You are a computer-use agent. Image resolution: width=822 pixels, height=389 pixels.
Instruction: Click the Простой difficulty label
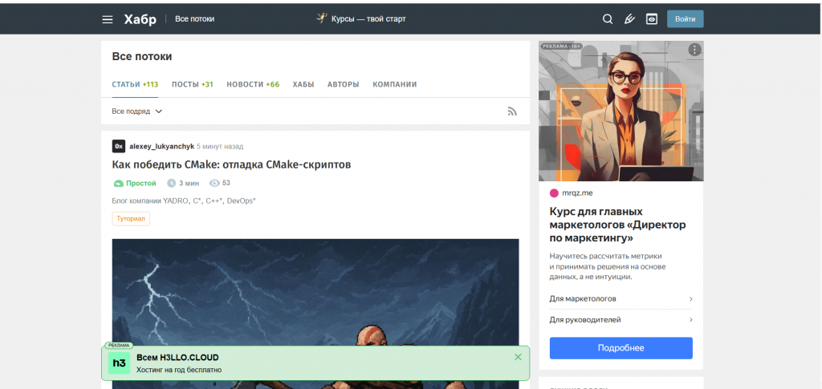point(141,183)
